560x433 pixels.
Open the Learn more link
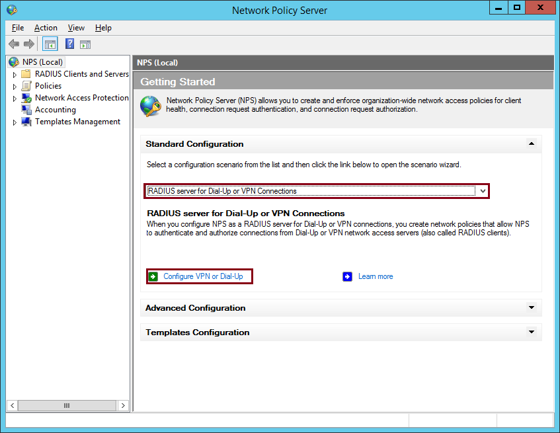pyautogui.click(x=376, y=276)
